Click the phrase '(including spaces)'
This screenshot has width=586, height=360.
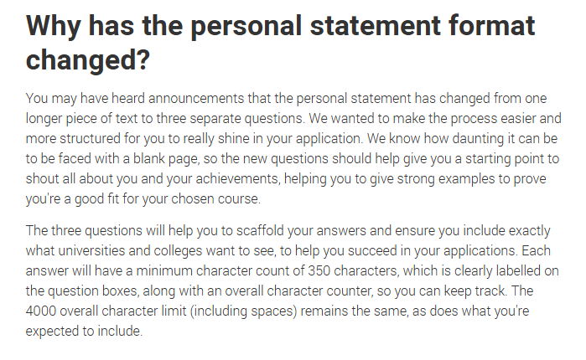pyautogui.click(x=243, y=311)
